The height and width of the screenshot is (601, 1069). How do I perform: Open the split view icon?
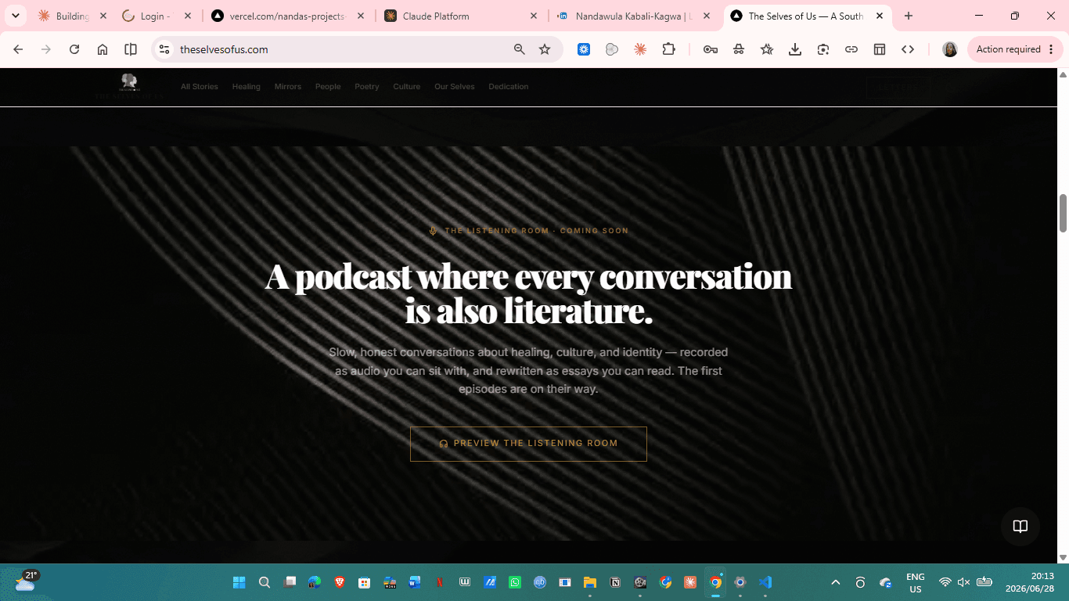(x=131, y=49)
